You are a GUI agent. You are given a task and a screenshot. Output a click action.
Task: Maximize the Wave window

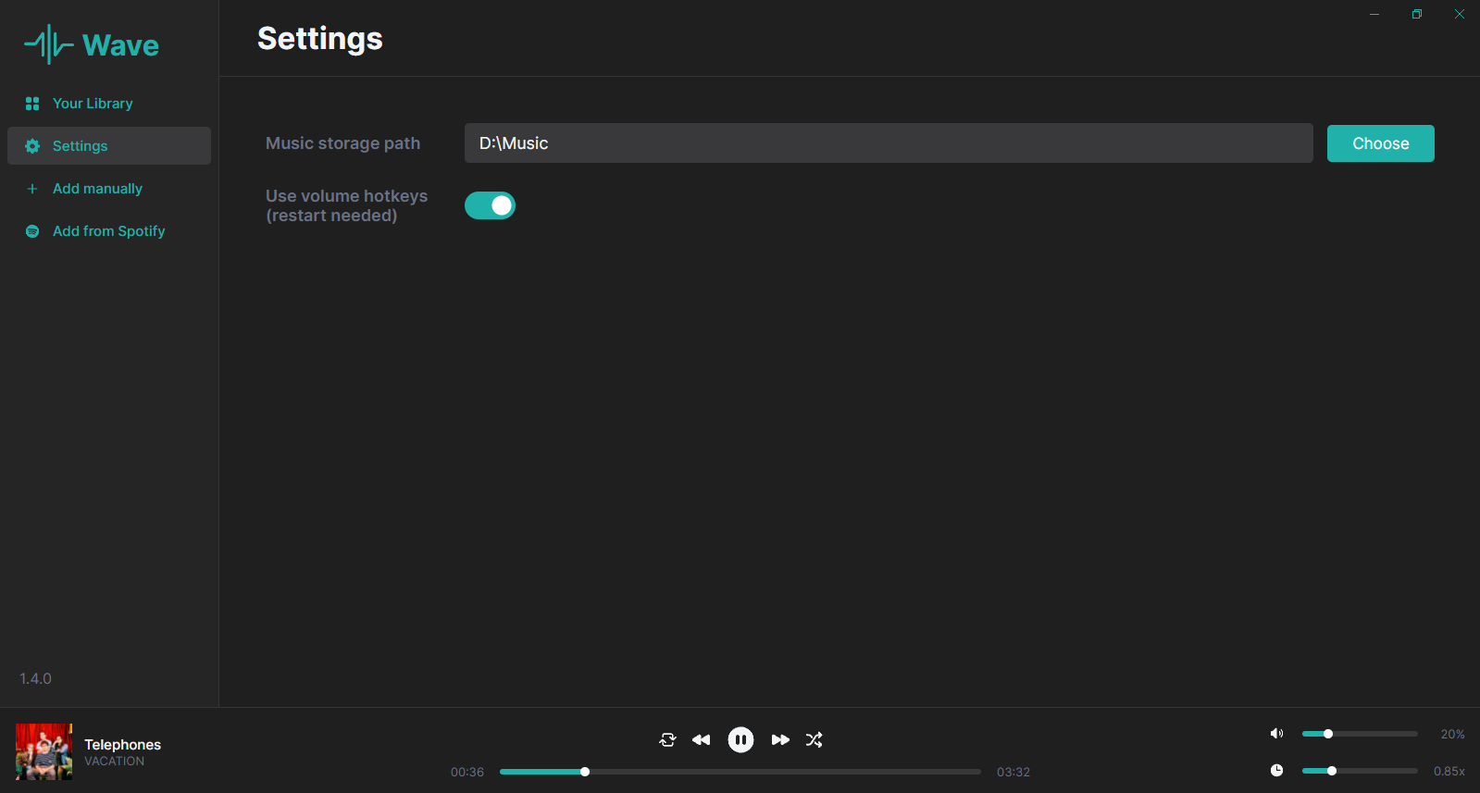click(1417, 14)
